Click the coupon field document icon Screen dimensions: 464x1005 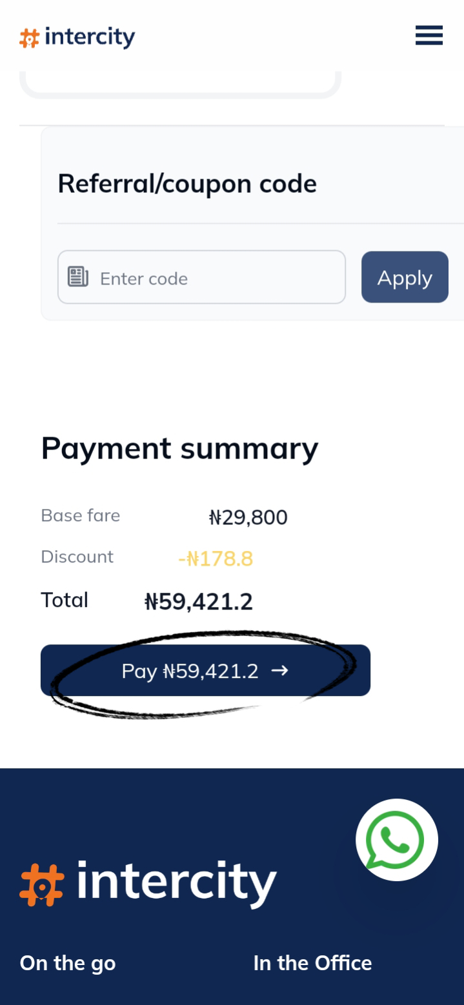pos(78,277)
